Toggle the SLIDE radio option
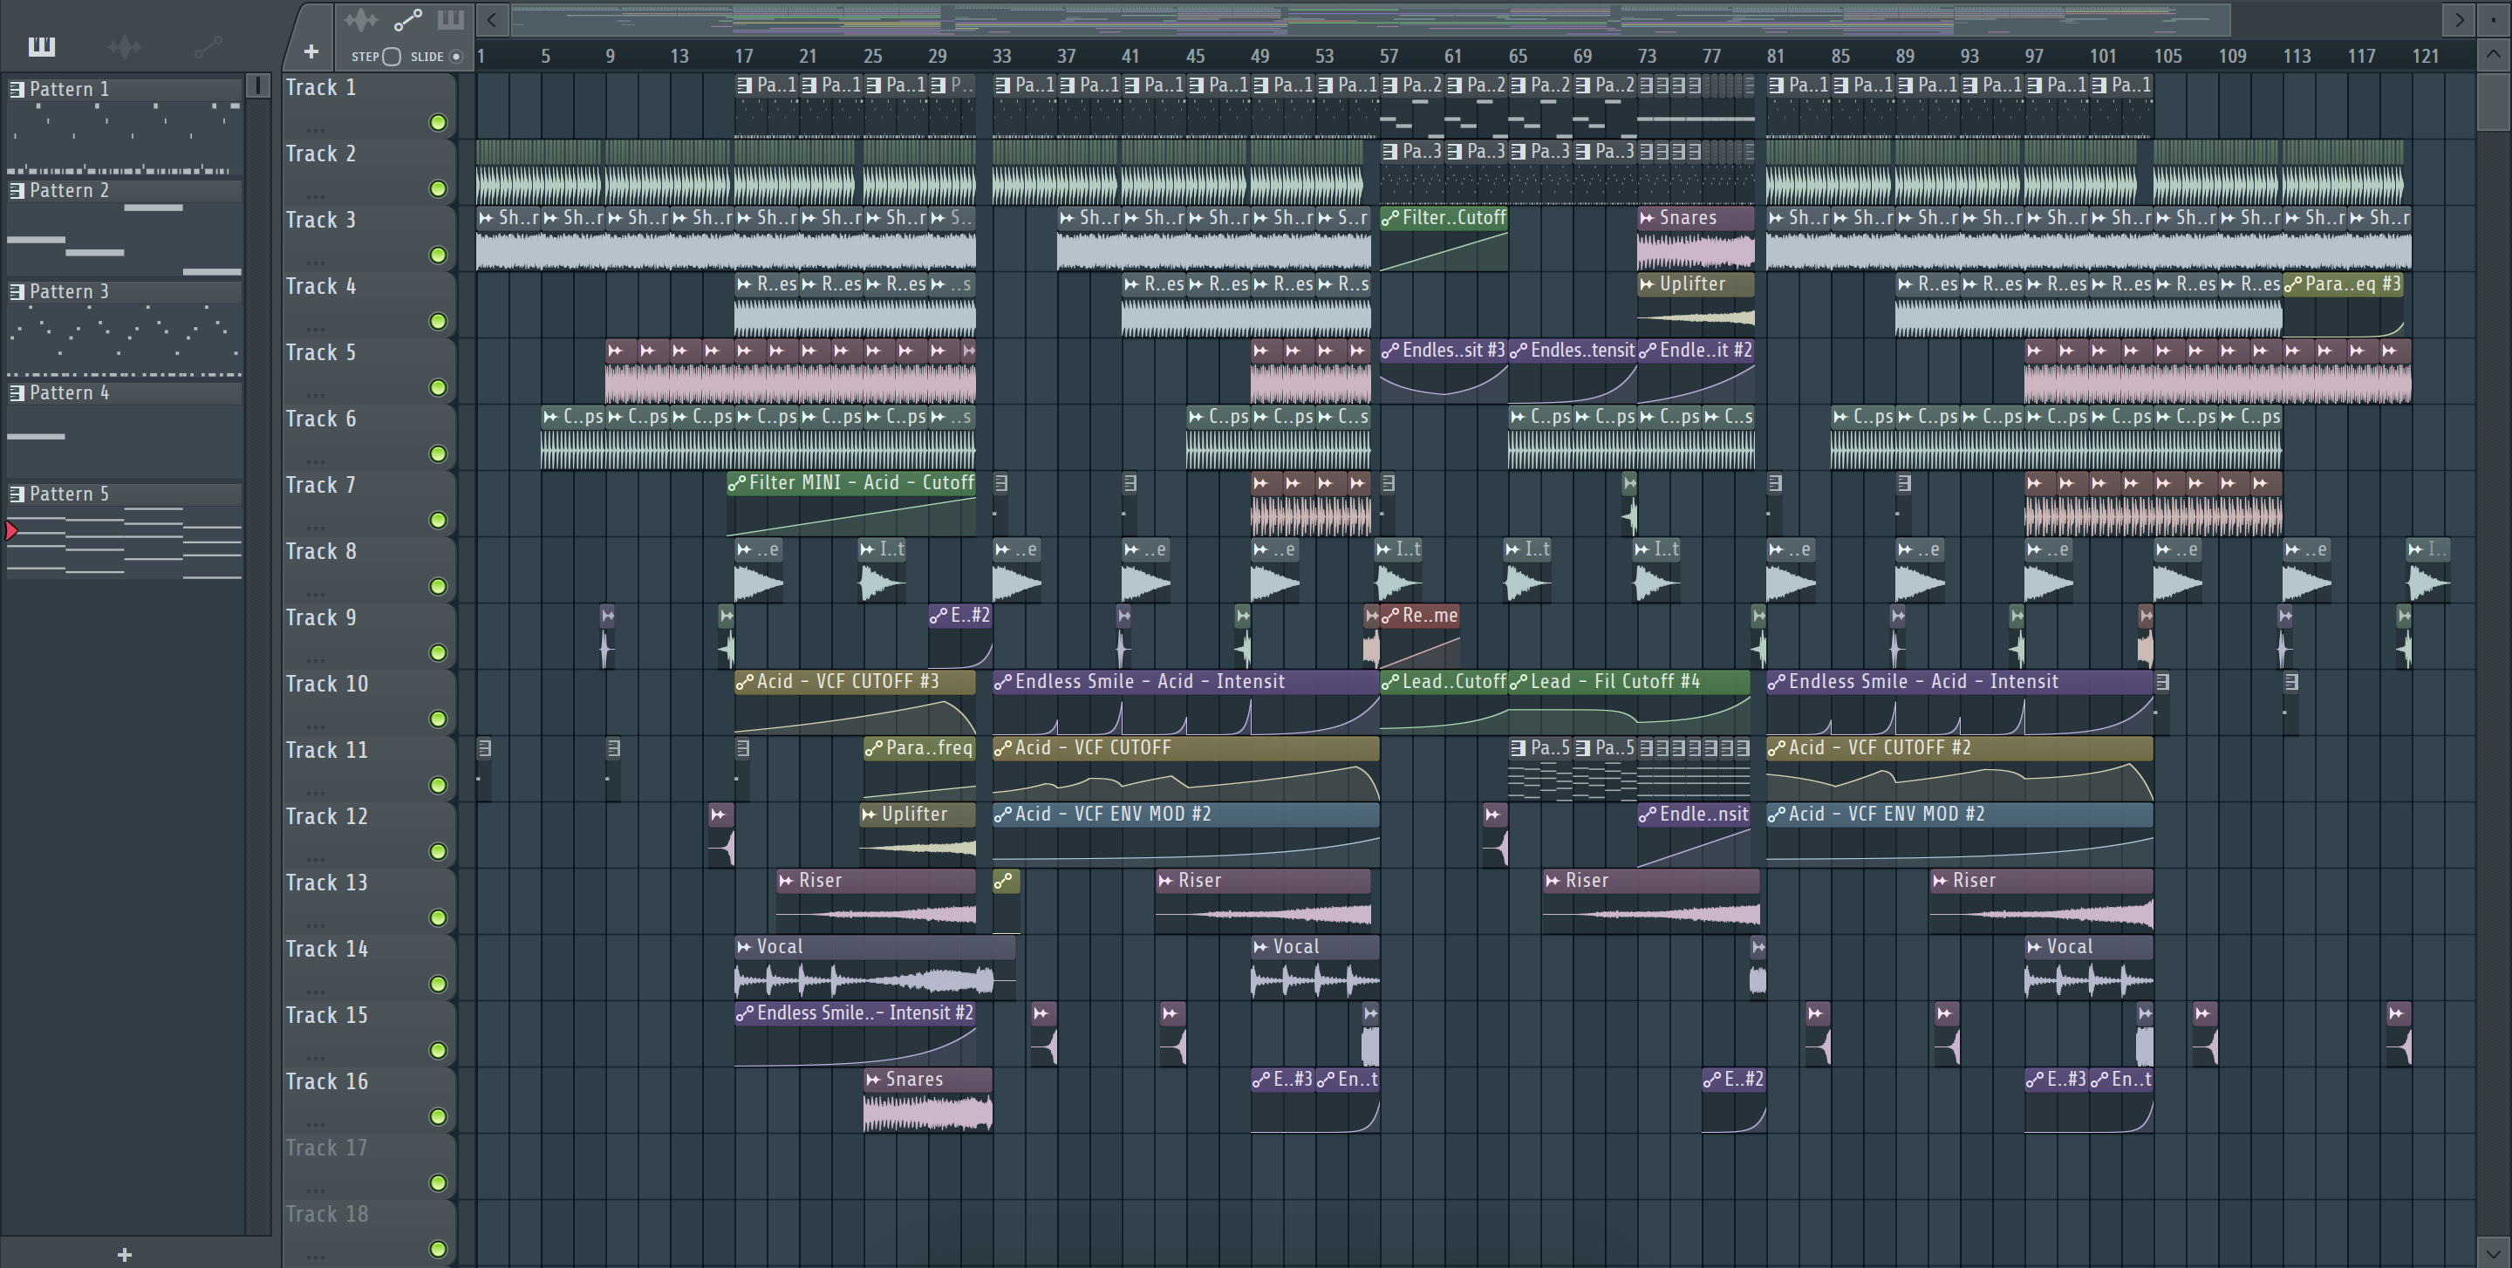This screenshot has height=1268, width=2512. coord(455,57)
